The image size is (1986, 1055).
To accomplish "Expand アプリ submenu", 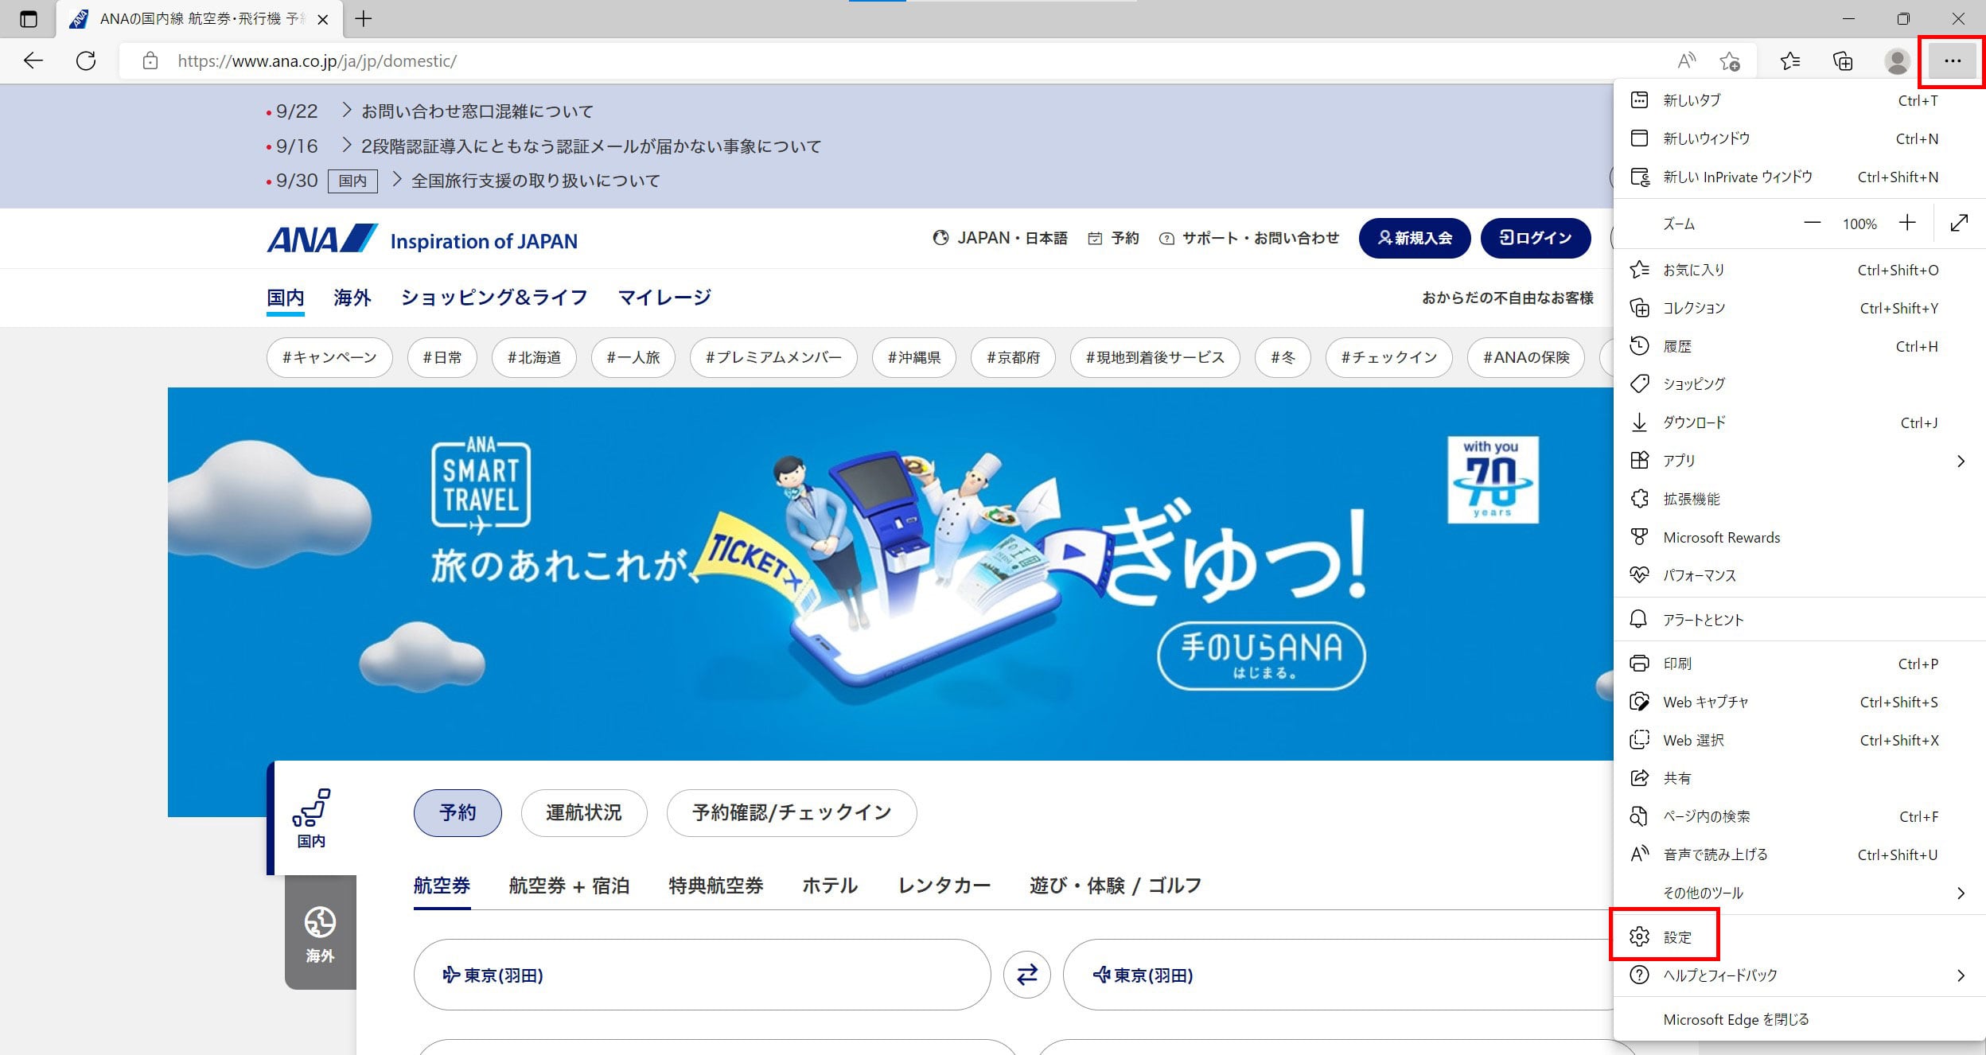I will click(x=1800, y=461).
